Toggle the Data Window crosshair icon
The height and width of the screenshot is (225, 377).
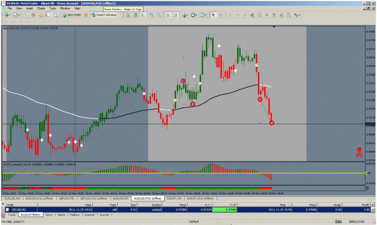(x=33, y=15)
